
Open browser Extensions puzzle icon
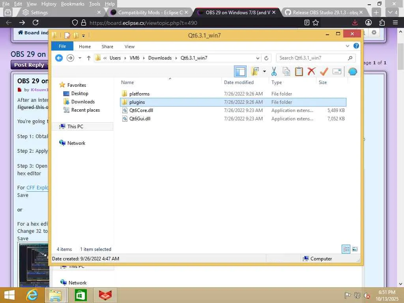point(382,22)
